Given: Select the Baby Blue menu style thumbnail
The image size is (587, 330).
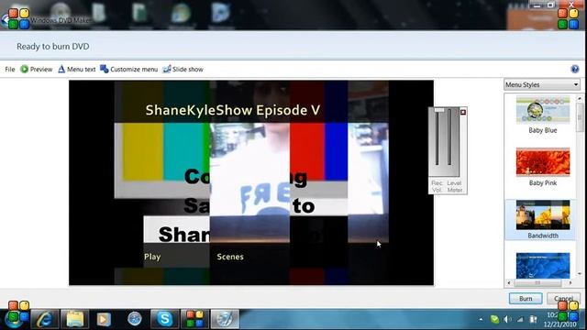Looking at the screenshot, I should (543, 110).
